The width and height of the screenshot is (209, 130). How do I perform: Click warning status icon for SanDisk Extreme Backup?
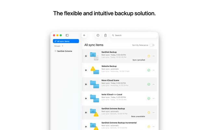point(149,113)
